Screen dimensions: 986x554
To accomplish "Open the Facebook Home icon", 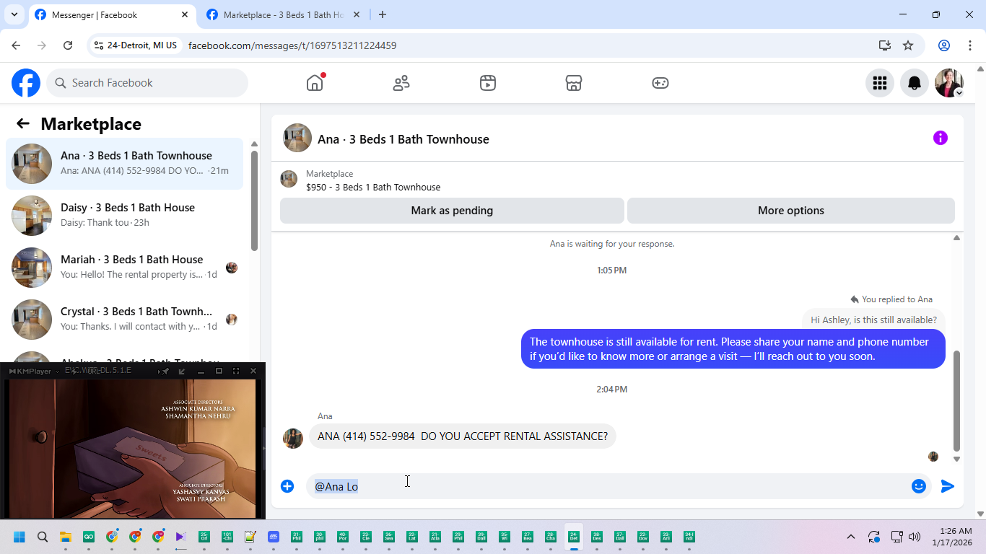I will point(315,83).
